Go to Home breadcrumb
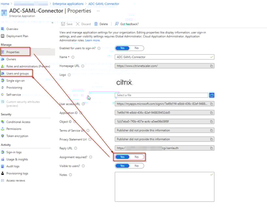Screen dimensions: 267x213 [5, 4]
